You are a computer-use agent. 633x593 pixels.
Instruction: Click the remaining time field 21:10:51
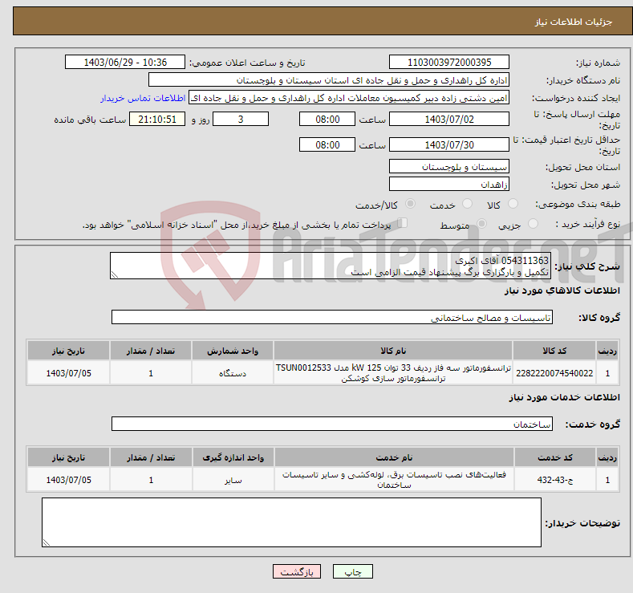[157, 119]
